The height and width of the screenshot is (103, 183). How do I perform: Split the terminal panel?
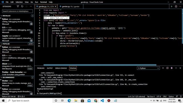(x=167, y=68)
